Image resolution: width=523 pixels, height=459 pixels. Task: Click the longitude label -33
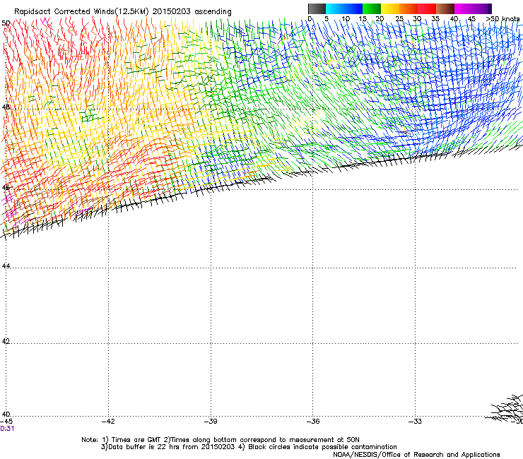tap(415, 422)
